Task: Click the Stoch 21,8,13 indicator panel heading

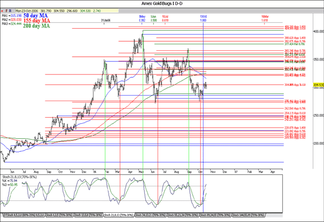Action: pos(19,177)
